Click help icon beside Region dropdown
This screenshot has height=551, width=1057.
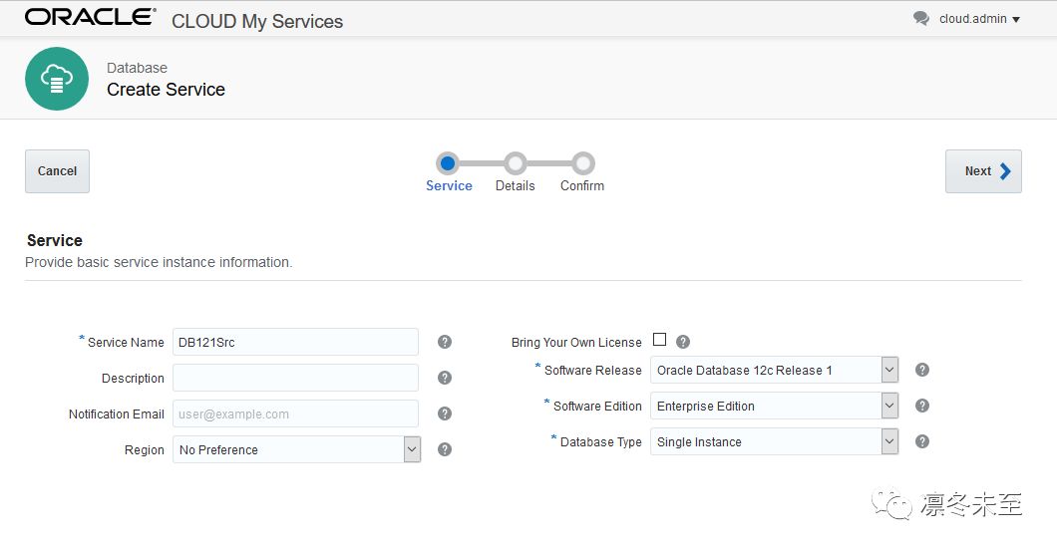(x=445, y=449)
